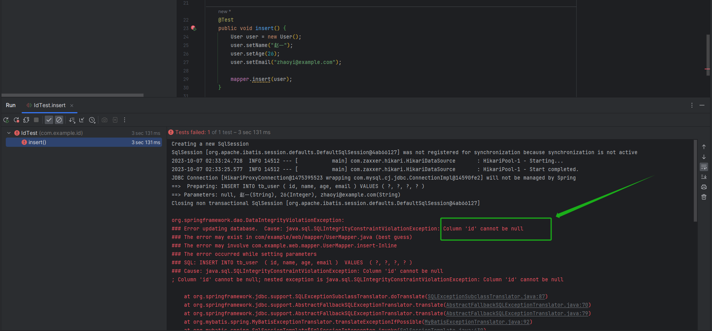Open Run tool window options menu

coord(692,105)
